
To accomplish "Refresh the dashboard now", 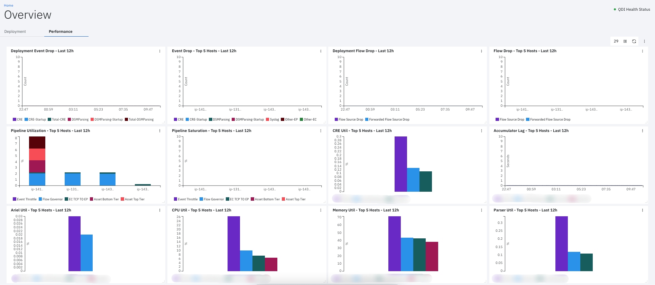I will [x=634, y=41].
